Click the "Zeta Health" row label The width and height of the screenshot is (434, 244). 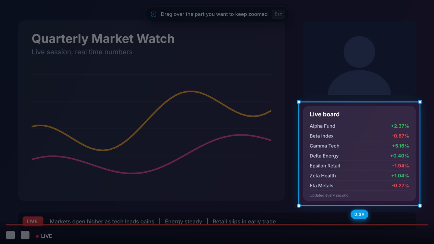[323, 176]
